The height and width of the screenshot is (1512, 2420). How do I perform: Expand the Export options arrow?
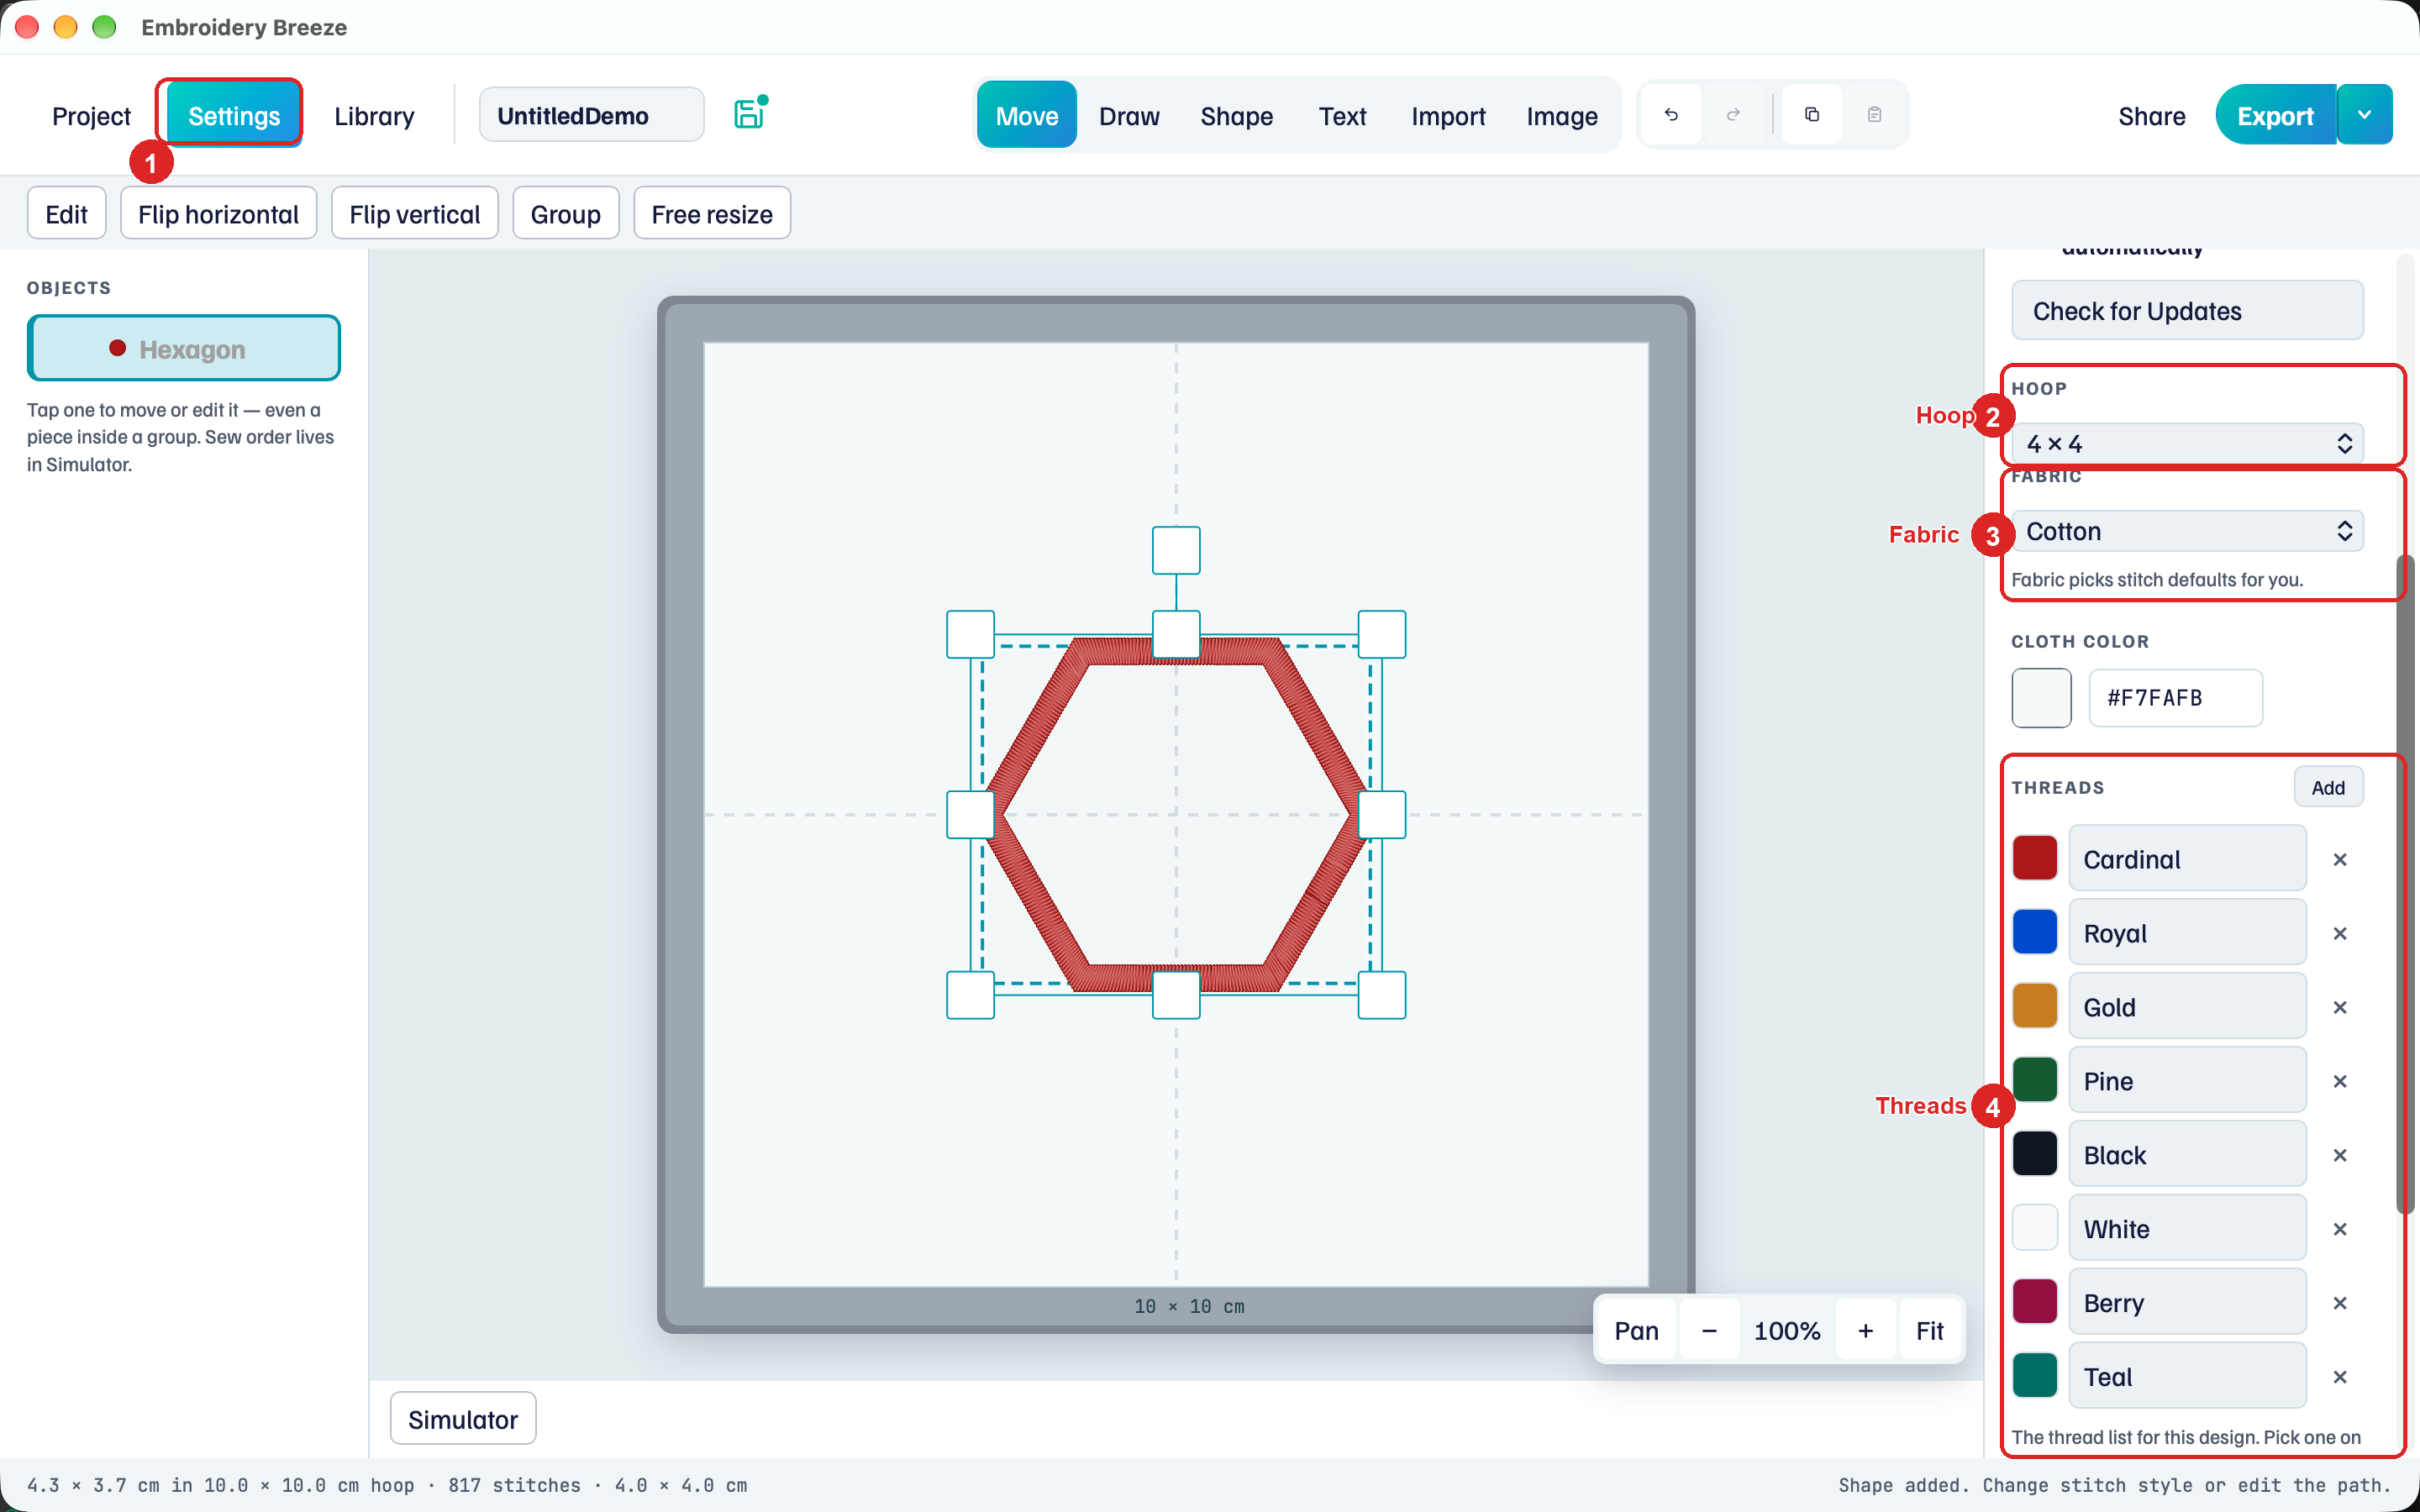(x=2365, y=115)
